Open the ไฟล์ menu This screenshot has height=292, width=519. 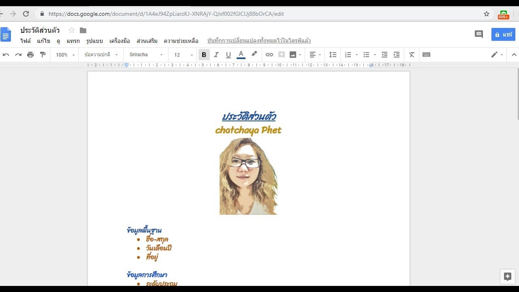pos(26,41)
